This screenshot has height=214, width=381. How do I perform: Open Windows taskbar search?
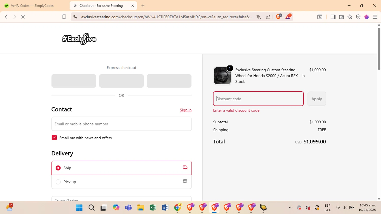coord(92,208)
